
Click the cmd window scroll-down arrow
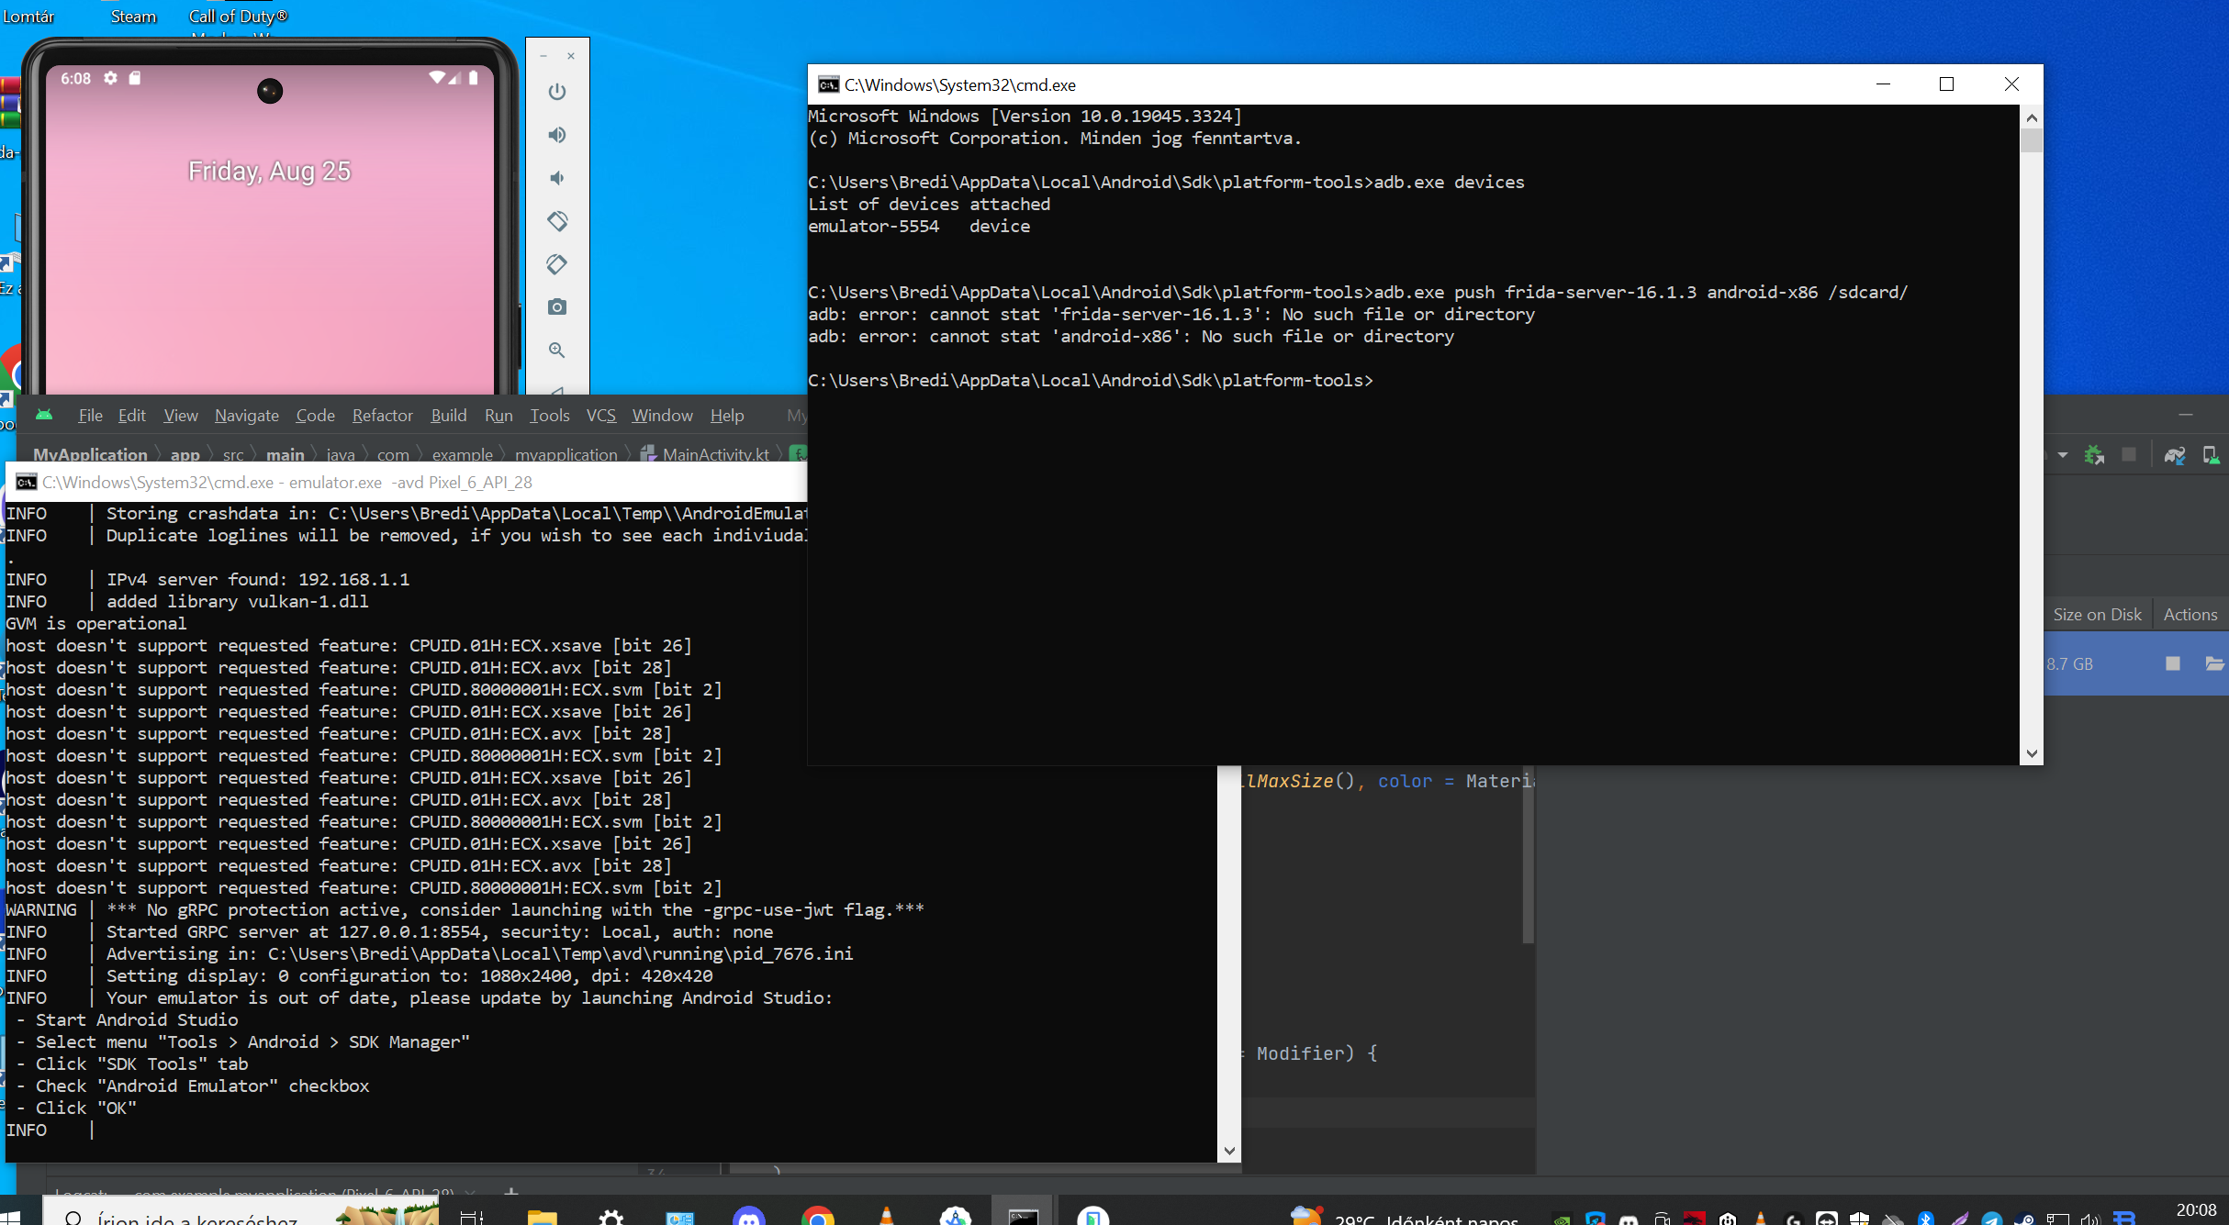tap(2032, 753)
